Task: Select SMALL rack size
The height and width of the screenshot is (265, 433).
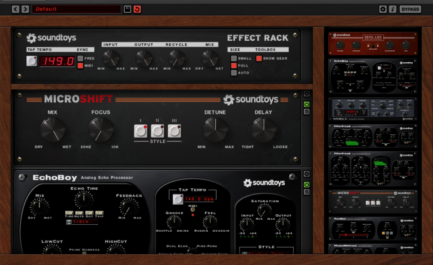Action: 233,58
